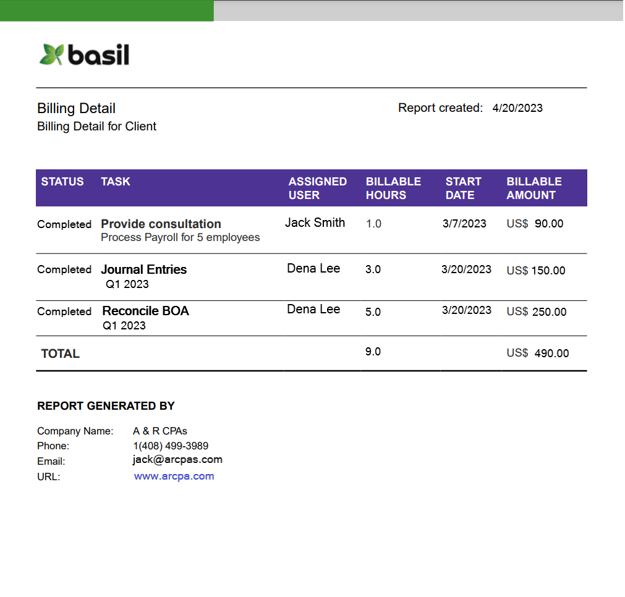Click the STATUS column header
The height and width of the screenshot is (597, 625).
click(x=62, y=182)
